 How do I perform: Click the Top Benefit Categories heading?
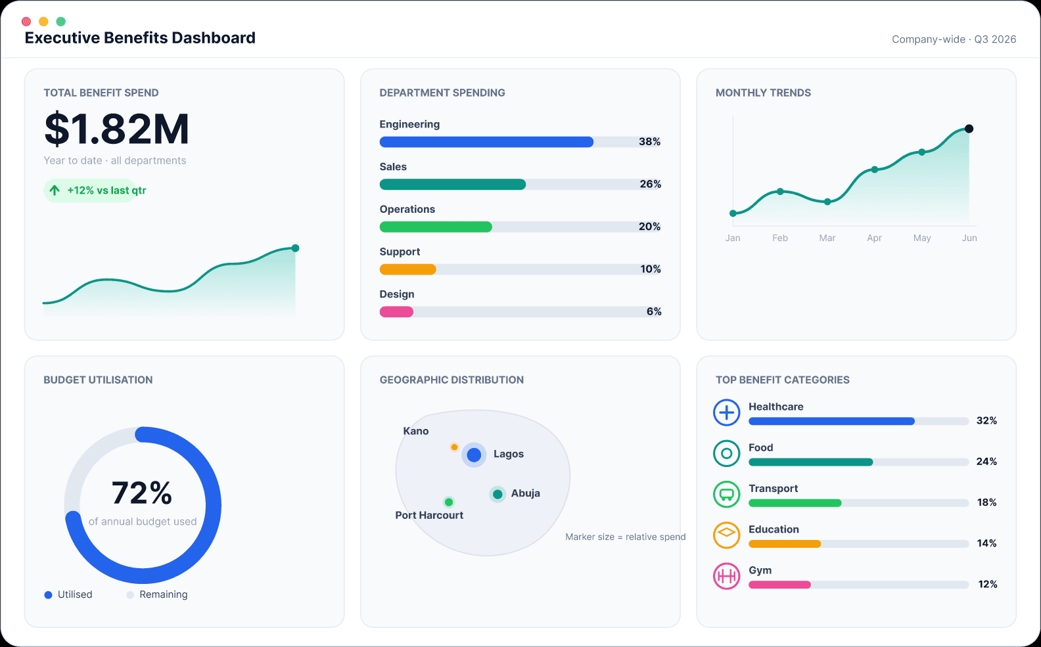[x=783, y=380]
